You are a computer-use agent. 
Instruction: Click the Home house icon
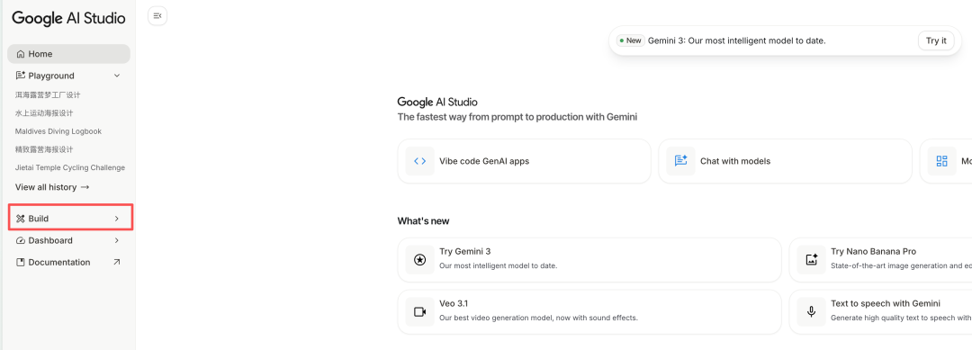point(21,54)
